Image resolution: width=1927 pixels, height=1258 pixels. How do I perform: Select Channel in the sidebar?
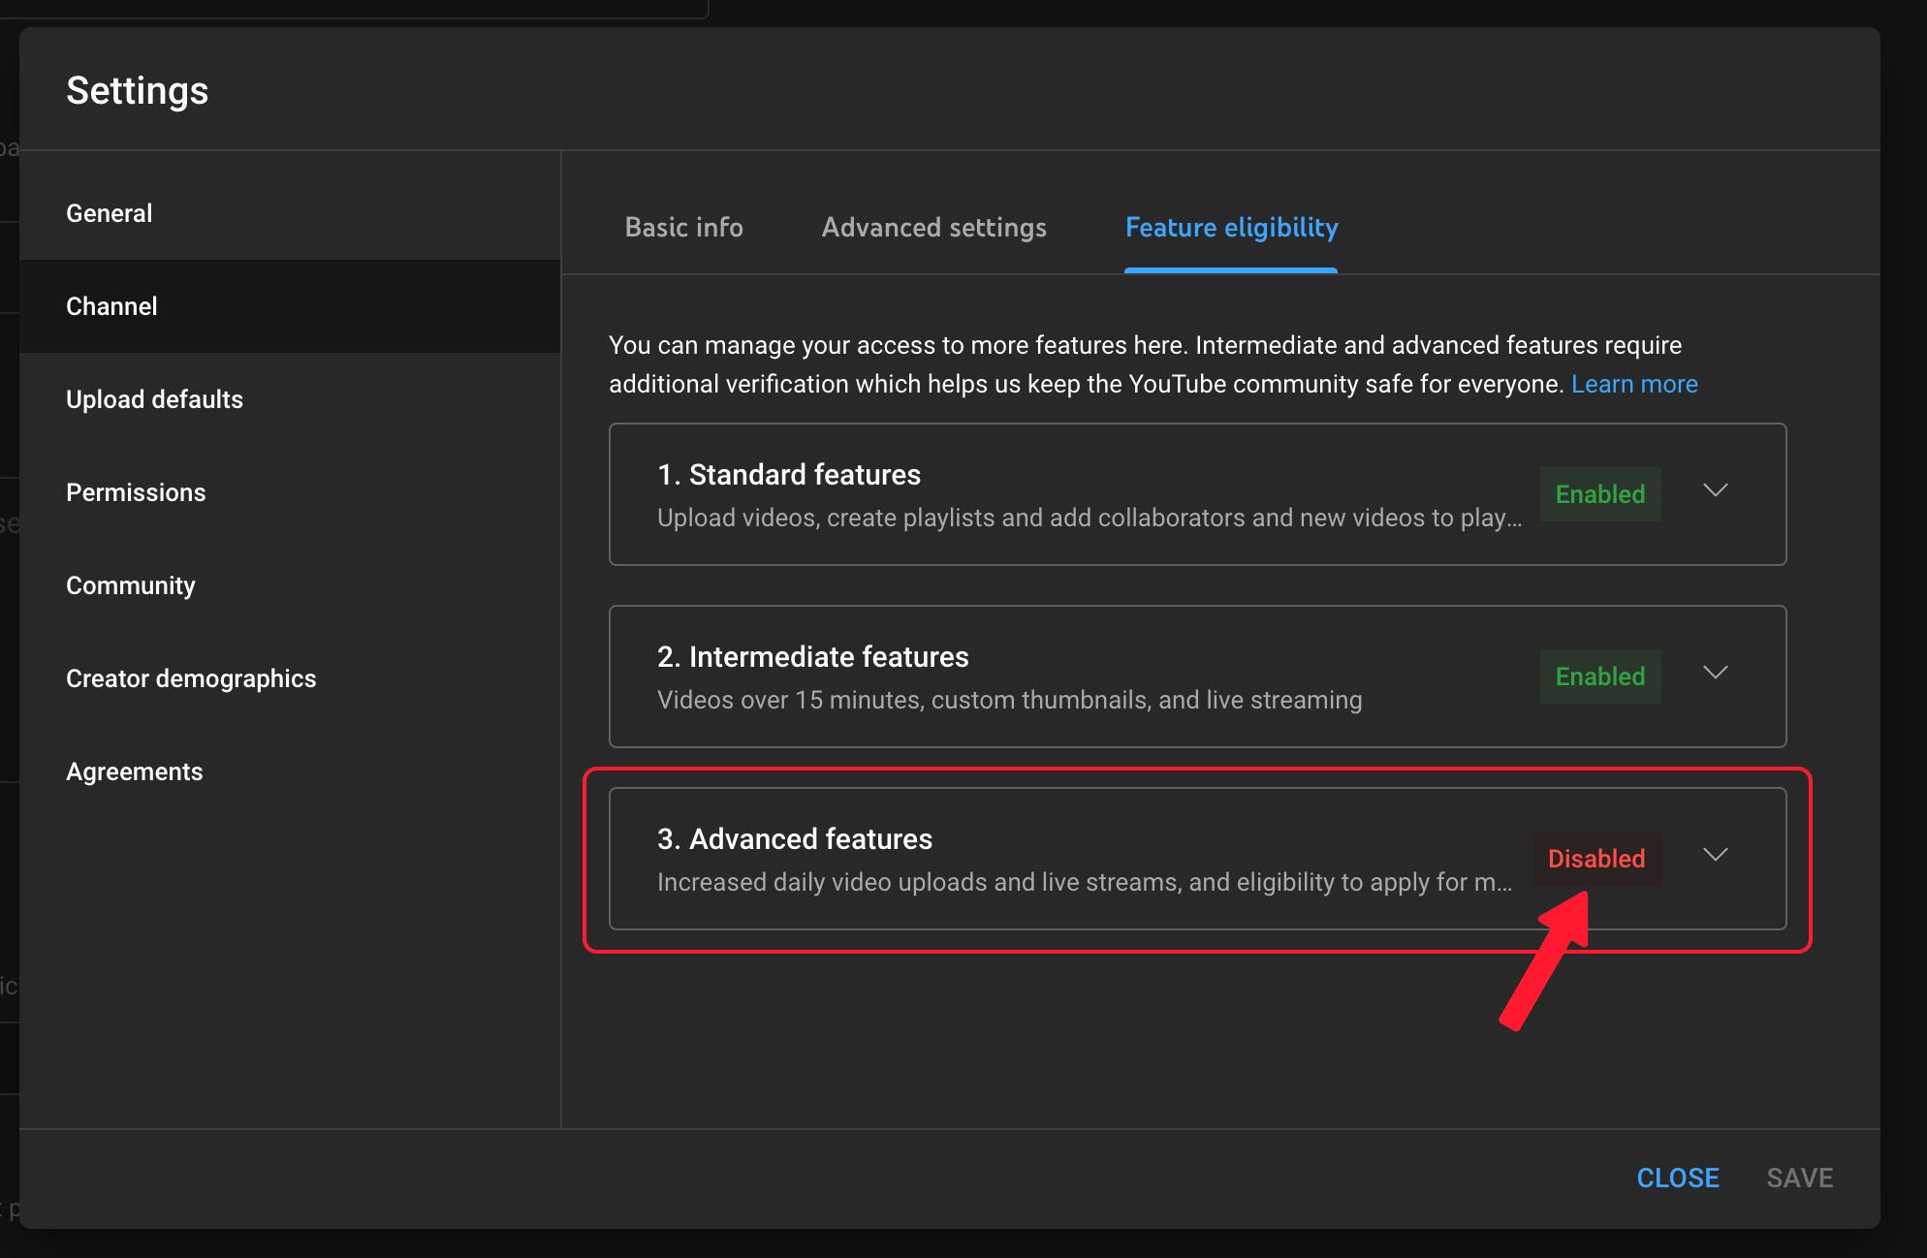pyautogui.click(x=111, y=306)
